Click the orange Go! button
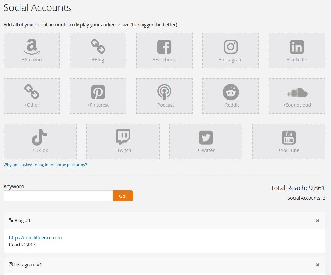 (x=123, y=196)
